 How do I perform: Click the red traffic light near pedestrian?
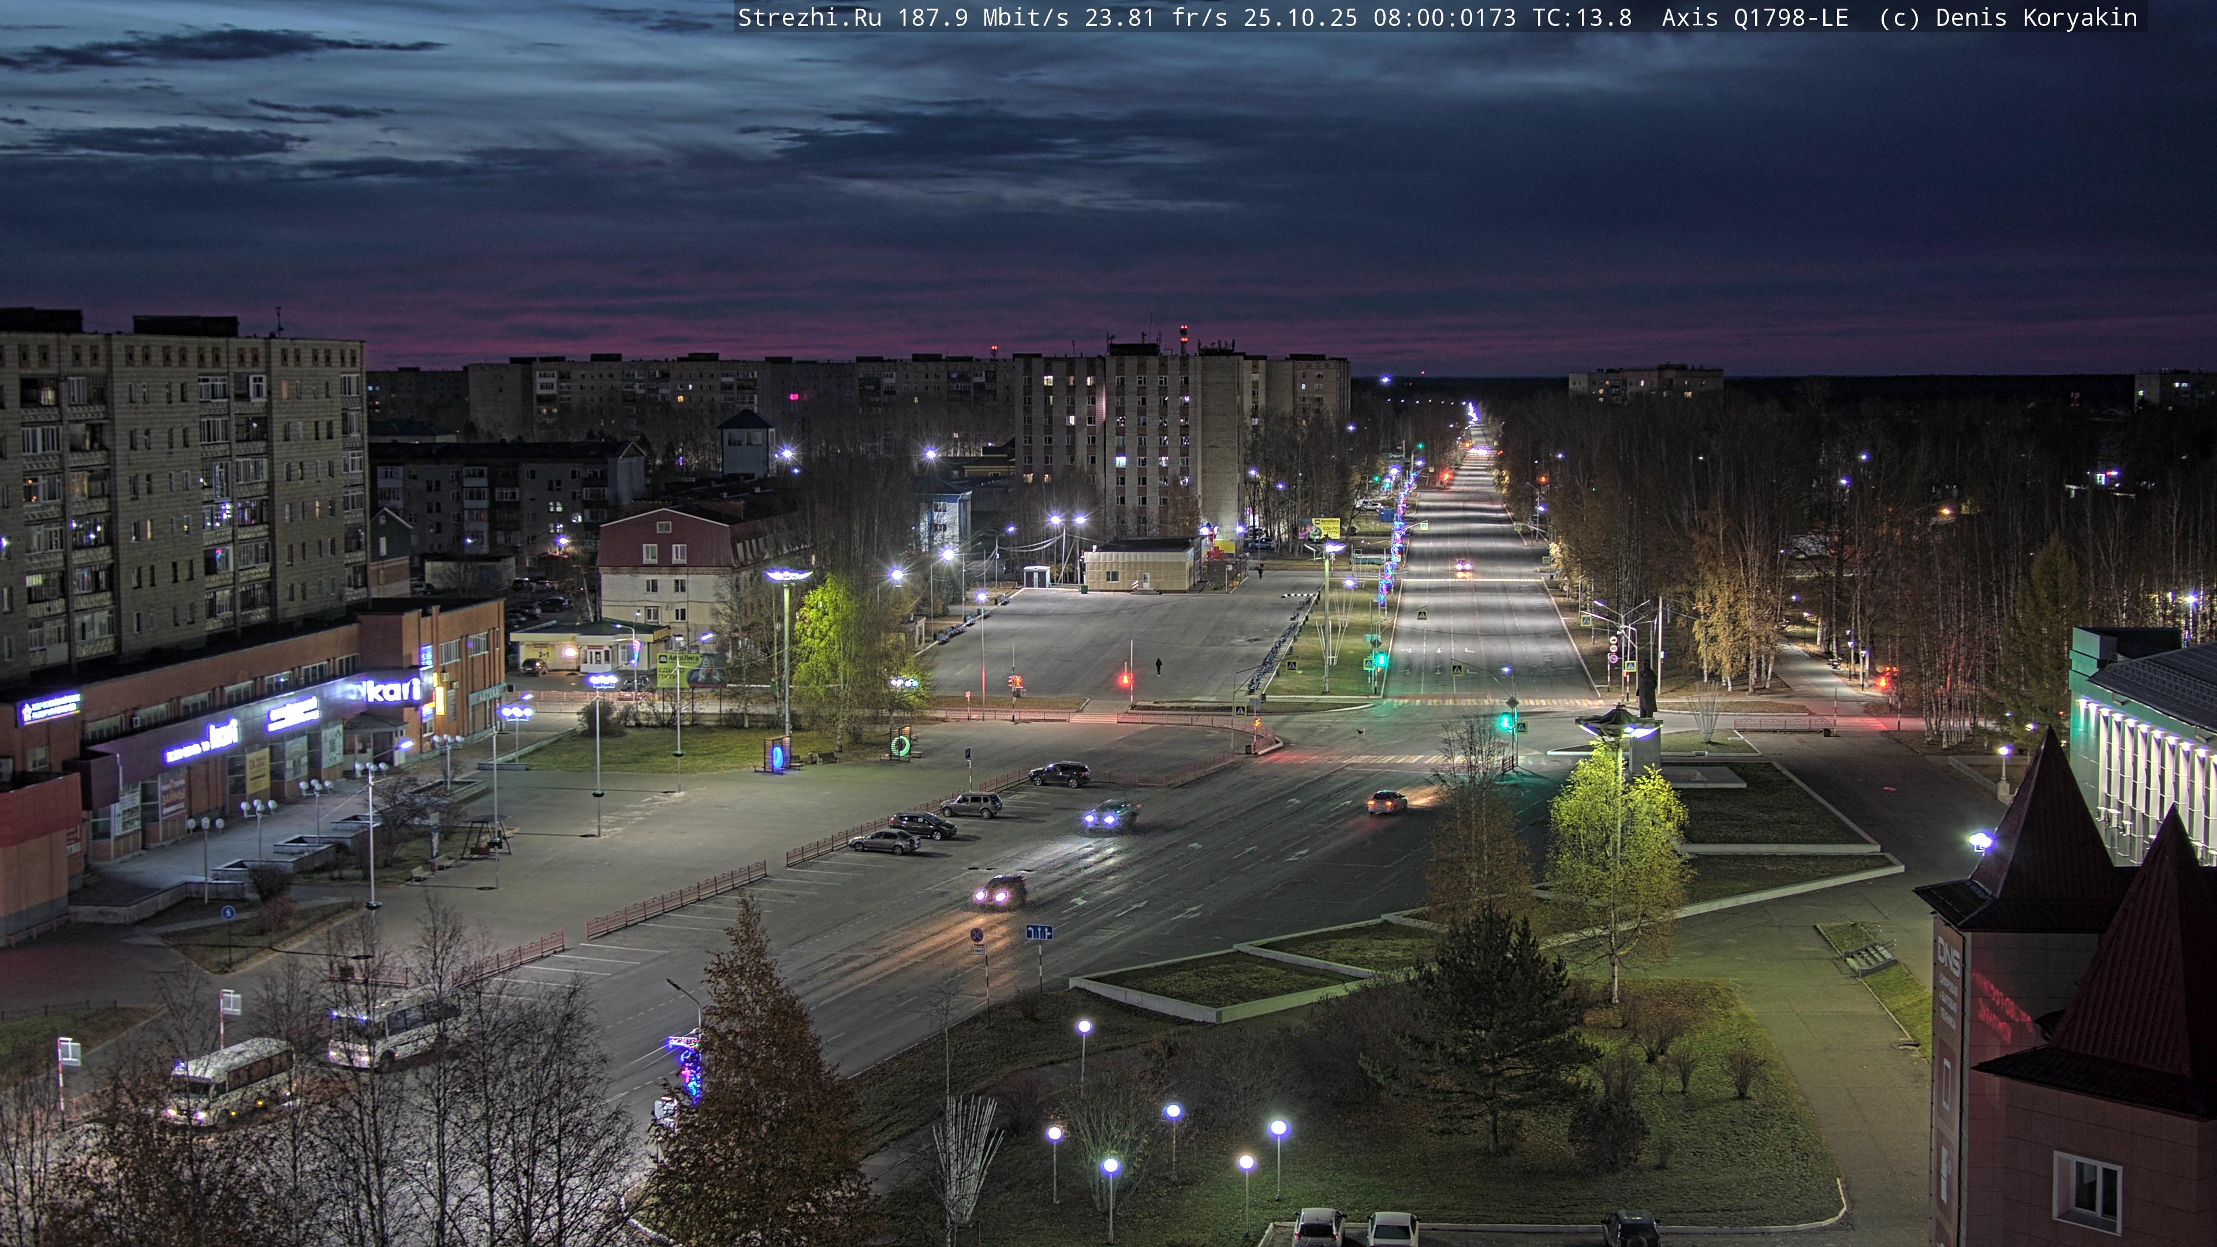(1126, 680)
